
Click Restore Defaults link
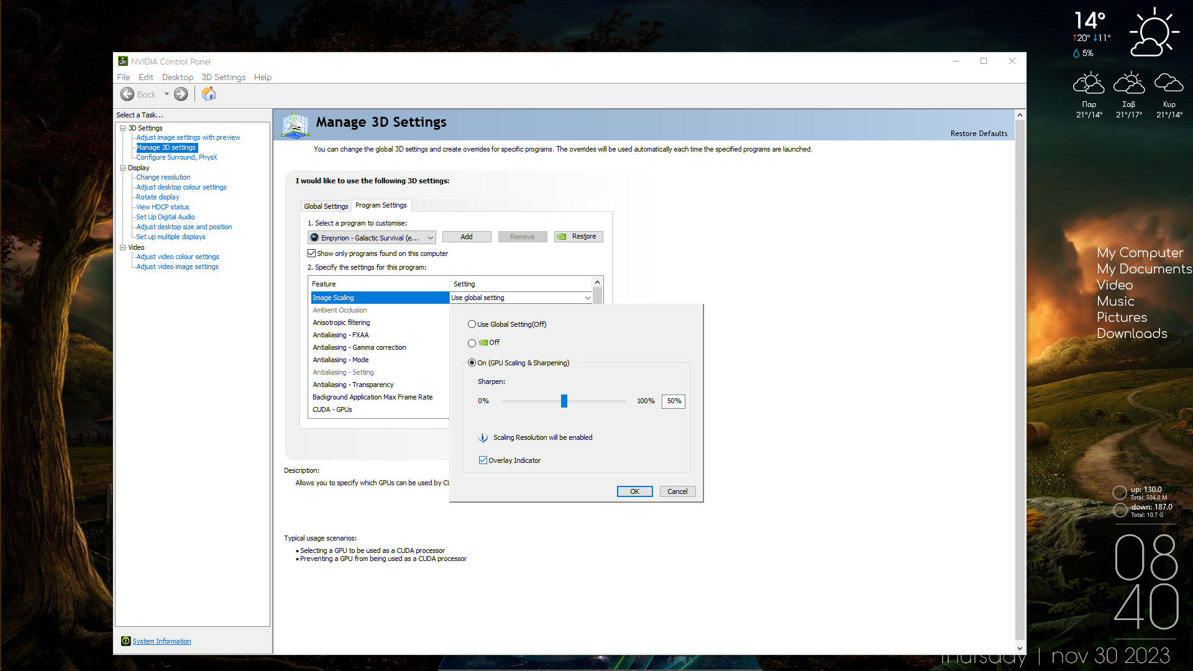click(979, 134)
